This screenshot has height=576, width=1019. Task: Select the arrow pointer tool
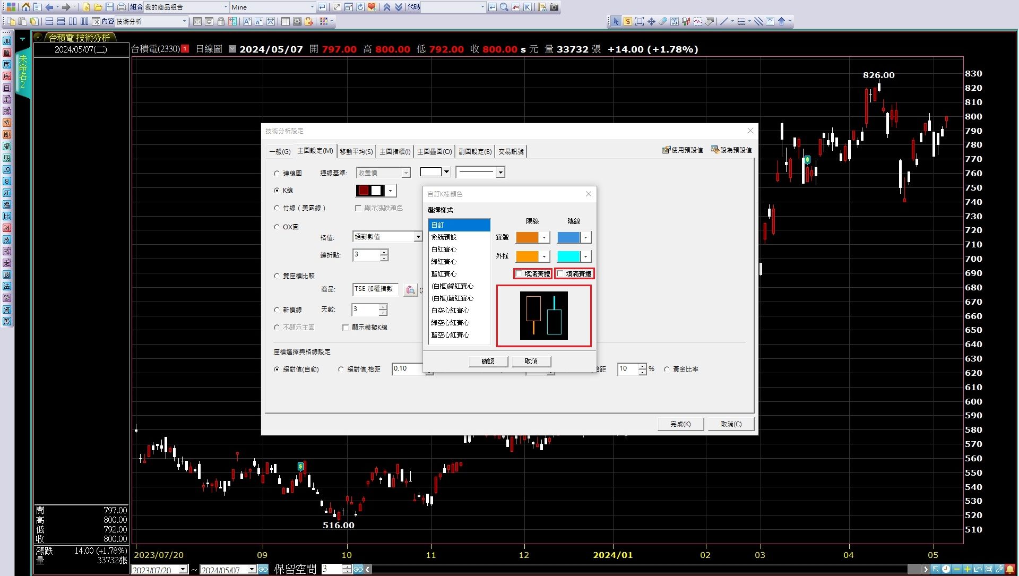616,21
